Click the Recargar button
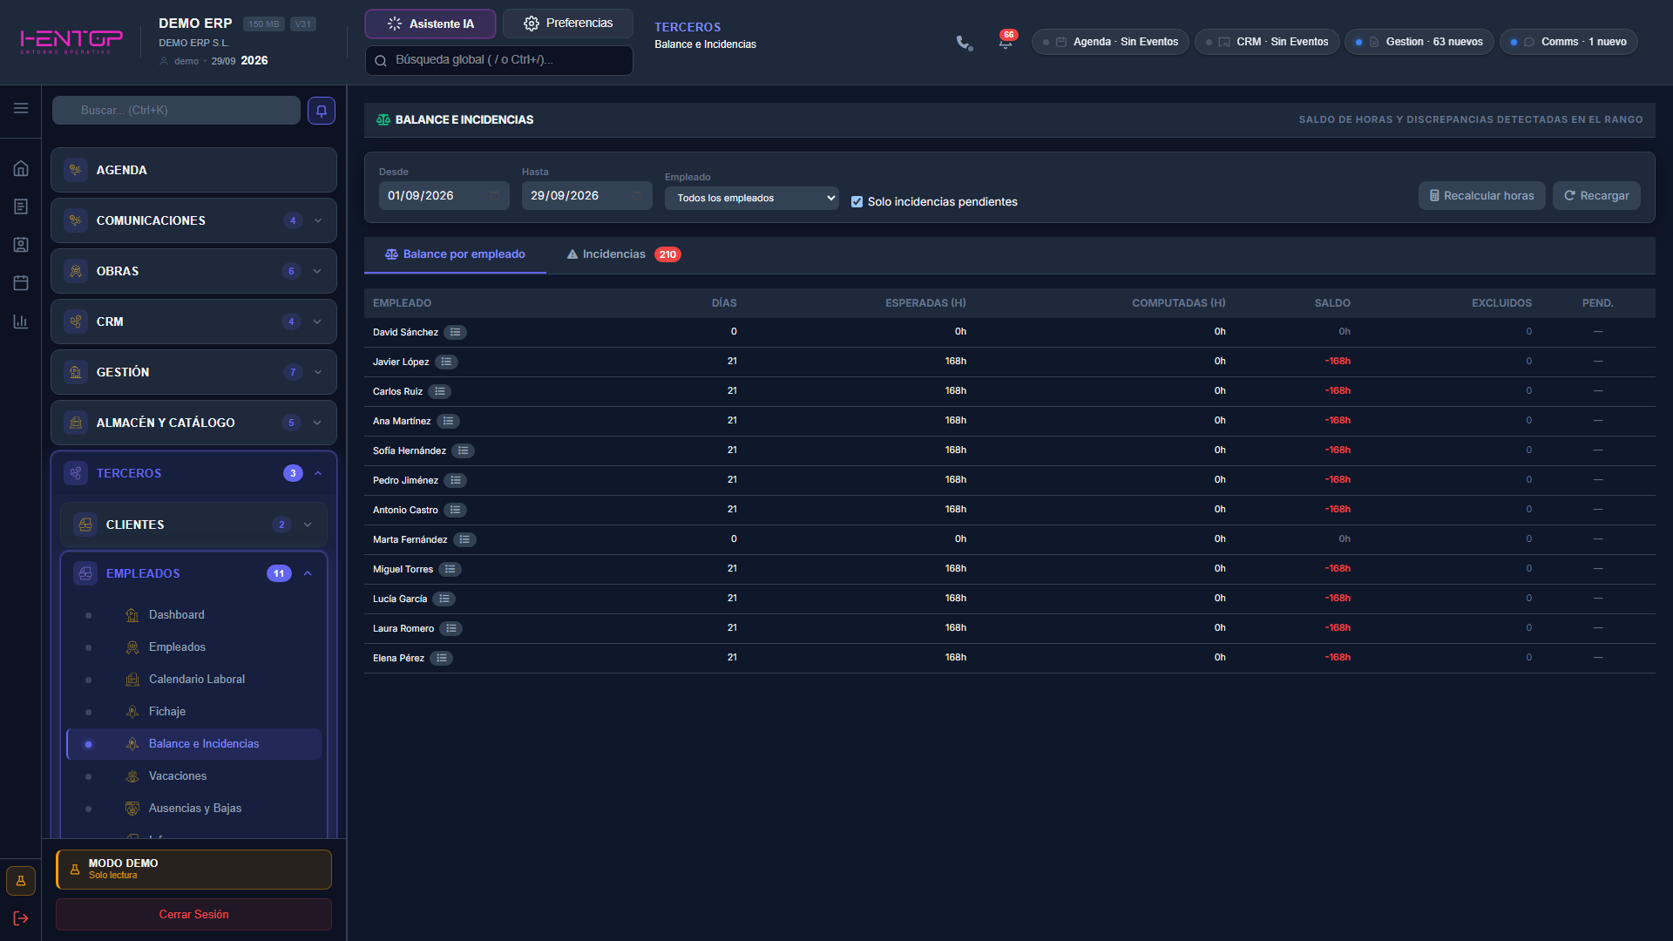This screenshot has height=941, width=1673. [1596, 196]
